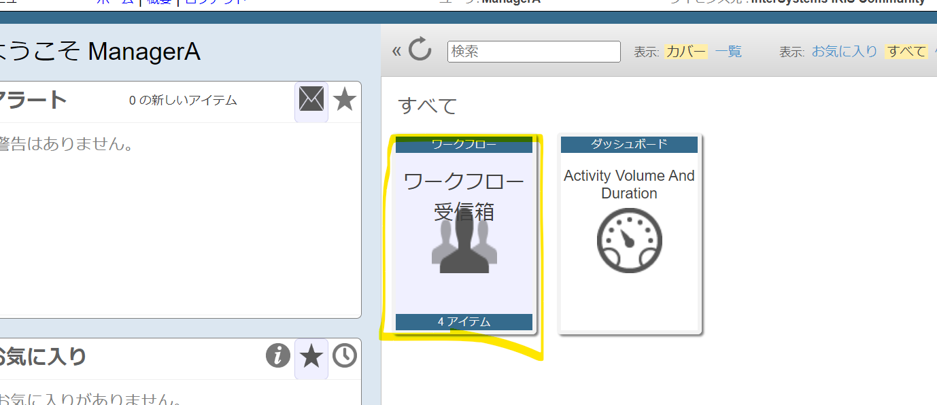Switch display to 一覧 list view

click(728, 52)
